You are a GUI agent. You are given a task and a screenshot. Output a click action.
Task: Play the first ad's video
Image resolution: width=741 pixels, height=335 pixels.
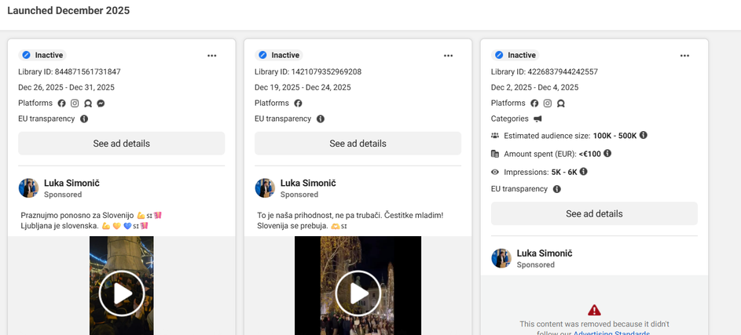[x=121, y=293]
